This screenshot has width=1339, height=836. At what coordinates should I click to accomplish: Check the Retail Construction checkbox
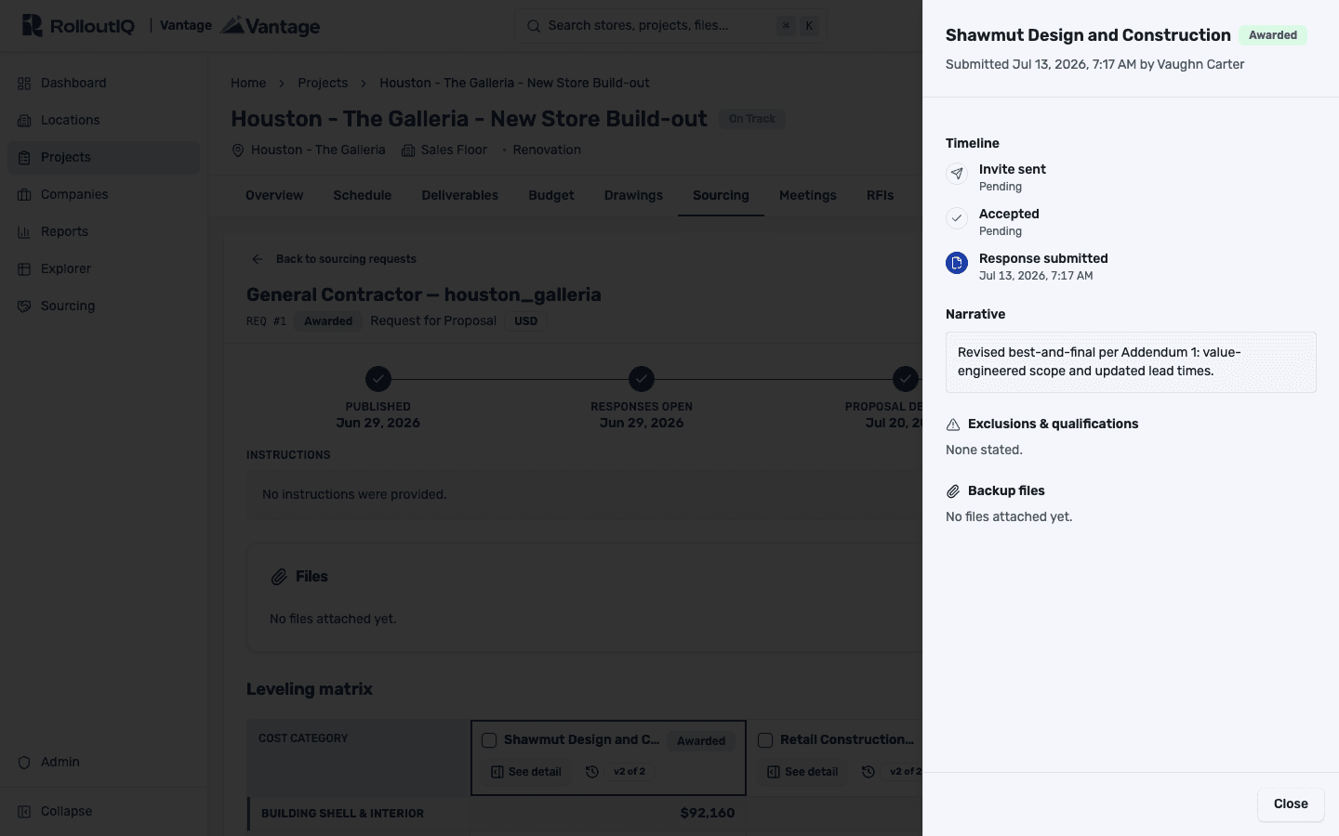click(765, 740)
